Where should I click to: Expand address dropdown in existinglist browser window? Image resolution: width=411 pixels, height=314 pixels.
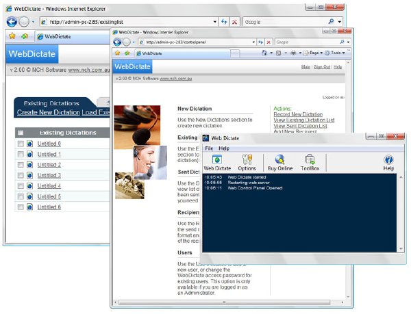(214, 22)
